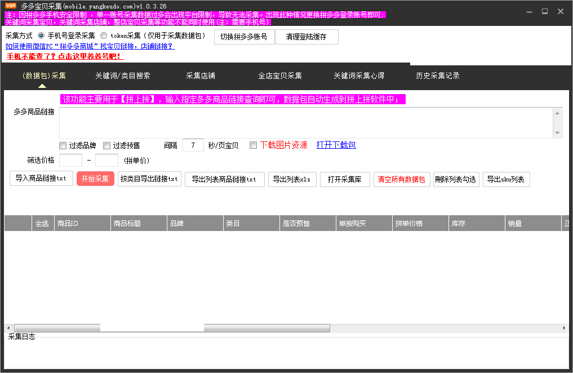
Task: Click 品牌 column header
Action: [x=195, y=223]
